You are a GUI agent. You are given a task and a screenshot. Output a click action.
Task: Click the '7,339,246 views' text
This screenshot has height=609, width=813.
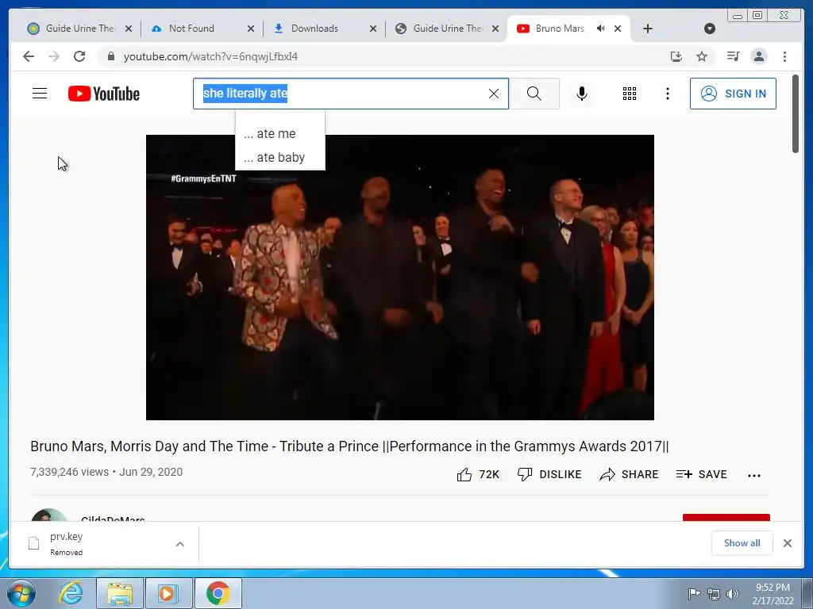pos(70,473)
